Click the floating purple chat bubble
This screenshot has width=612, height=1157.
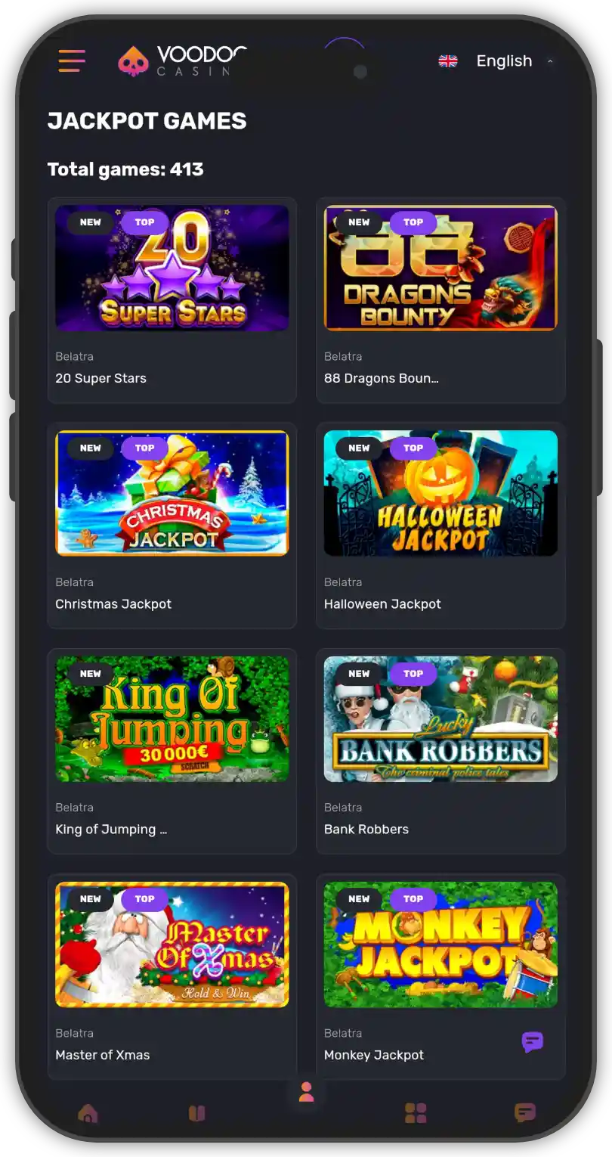tap(533, 1042)
